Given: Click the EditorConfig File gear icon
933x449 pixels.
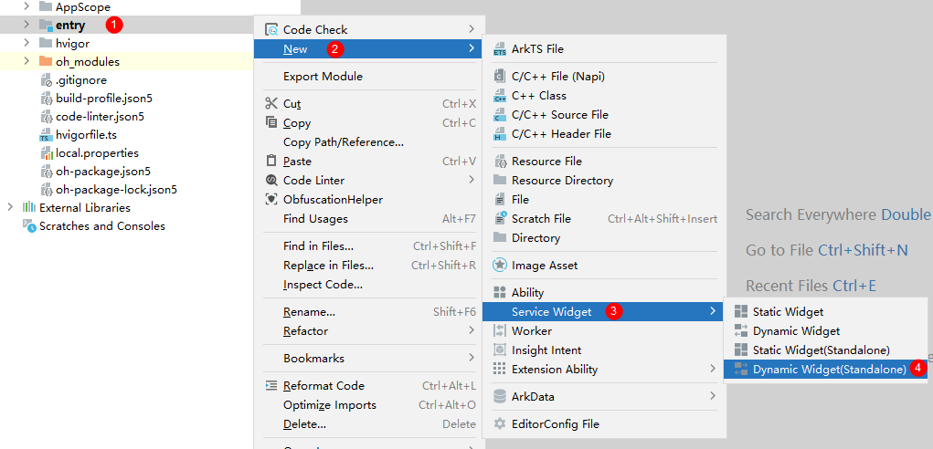Looking at the screenshot, I should 500,424.
